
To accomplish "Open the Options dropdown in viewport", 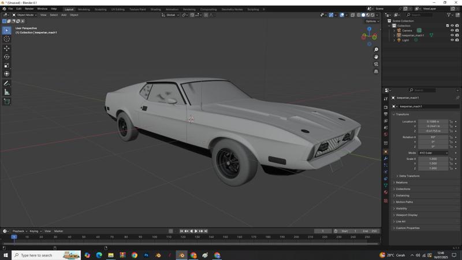I will click(372, 21).
